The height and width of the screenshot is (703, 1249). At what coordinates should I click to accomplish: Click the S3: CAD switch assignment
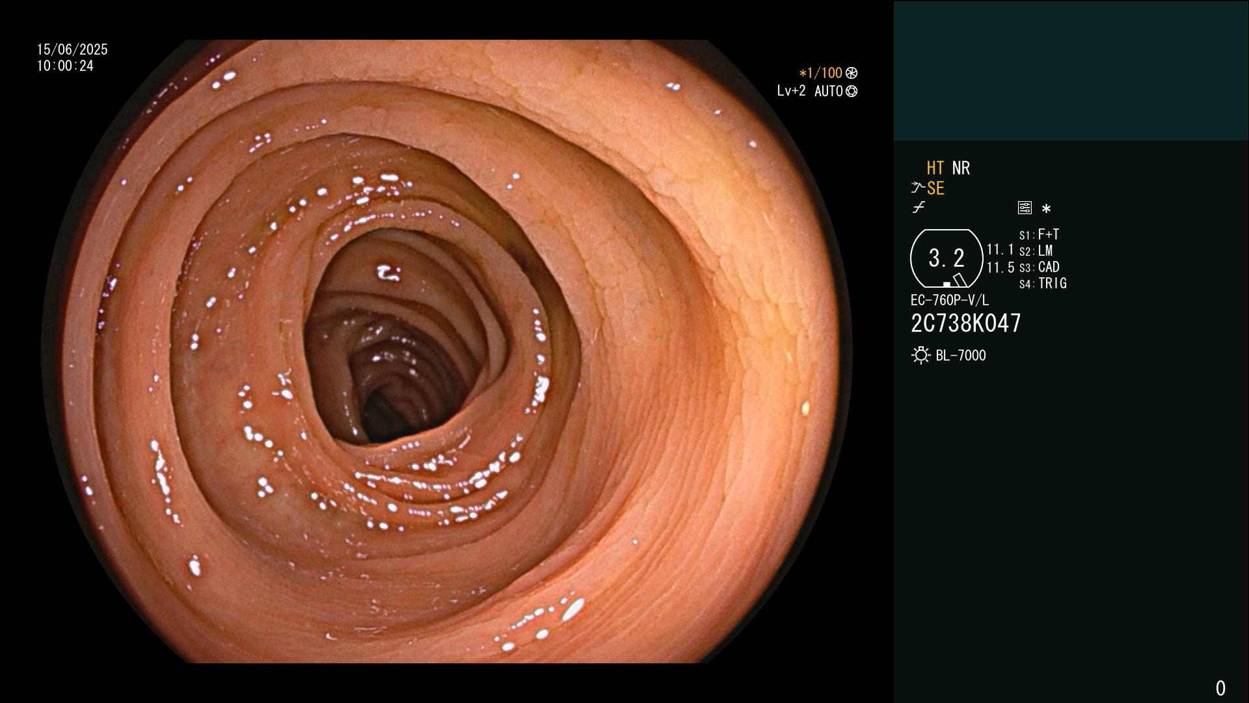coord(1039,267)
